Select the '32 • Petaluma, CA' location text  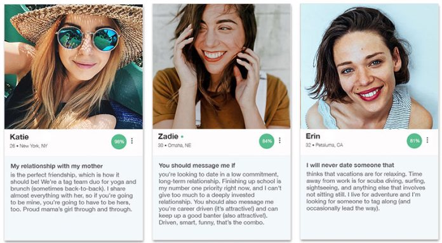pyautogui.click(x=324, y=145)
